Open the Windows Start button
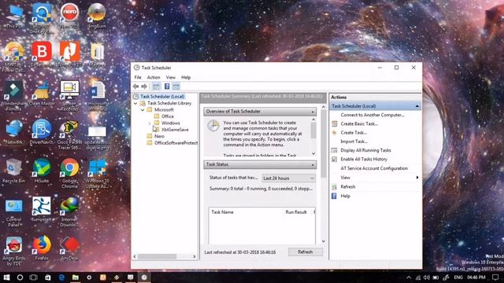 (x=6, y=277)
